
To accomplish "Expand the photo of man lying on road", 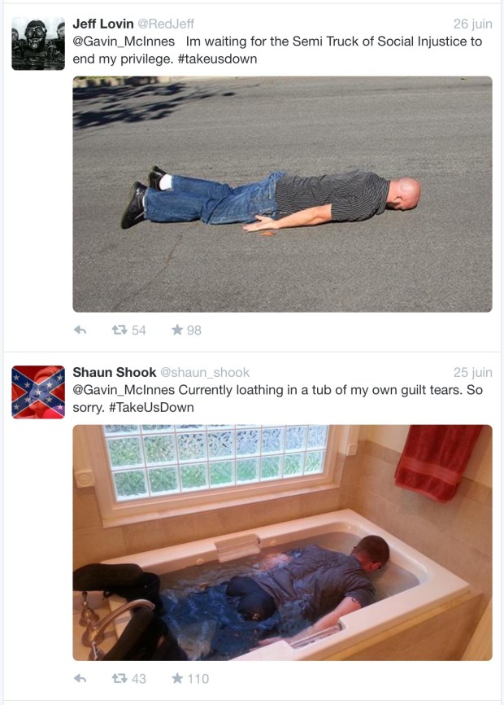I will pos(282,195).
